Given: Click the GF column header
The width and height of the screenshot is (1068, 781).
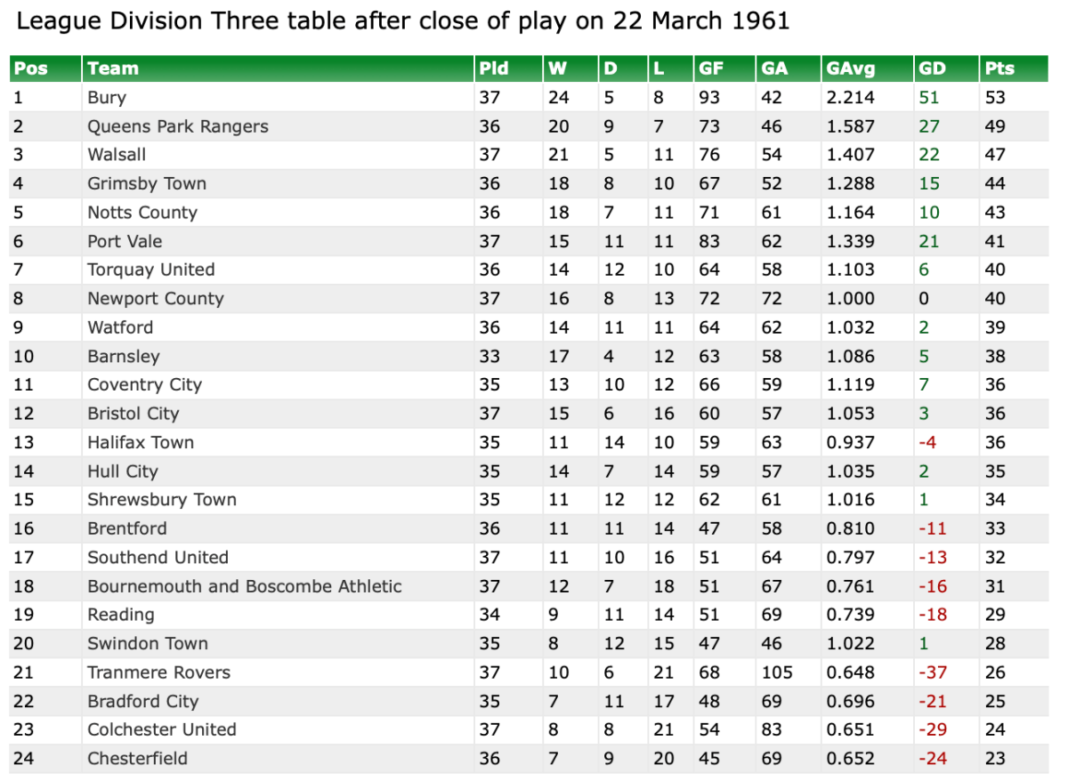Looking at the screenshot, I should coord(711,68).
